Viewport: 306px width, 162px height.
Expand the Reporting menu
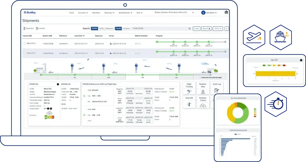point(109,13)
